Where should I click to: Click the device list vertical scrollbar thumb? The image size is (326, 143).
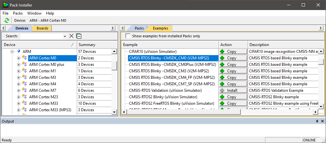click(x=114, y=66)
